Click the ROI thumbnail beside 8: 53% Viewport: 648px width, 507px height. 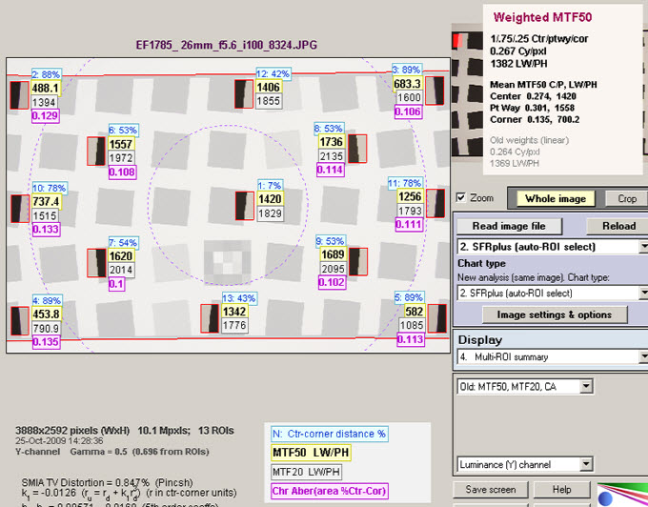tap(357, 149)
